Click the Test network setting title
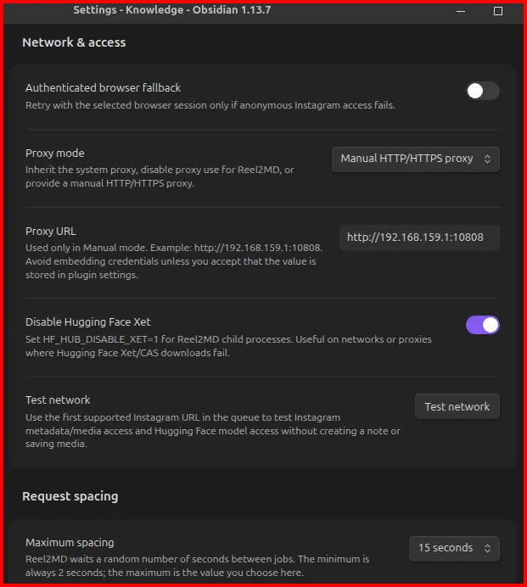 (x=58, y=400)
